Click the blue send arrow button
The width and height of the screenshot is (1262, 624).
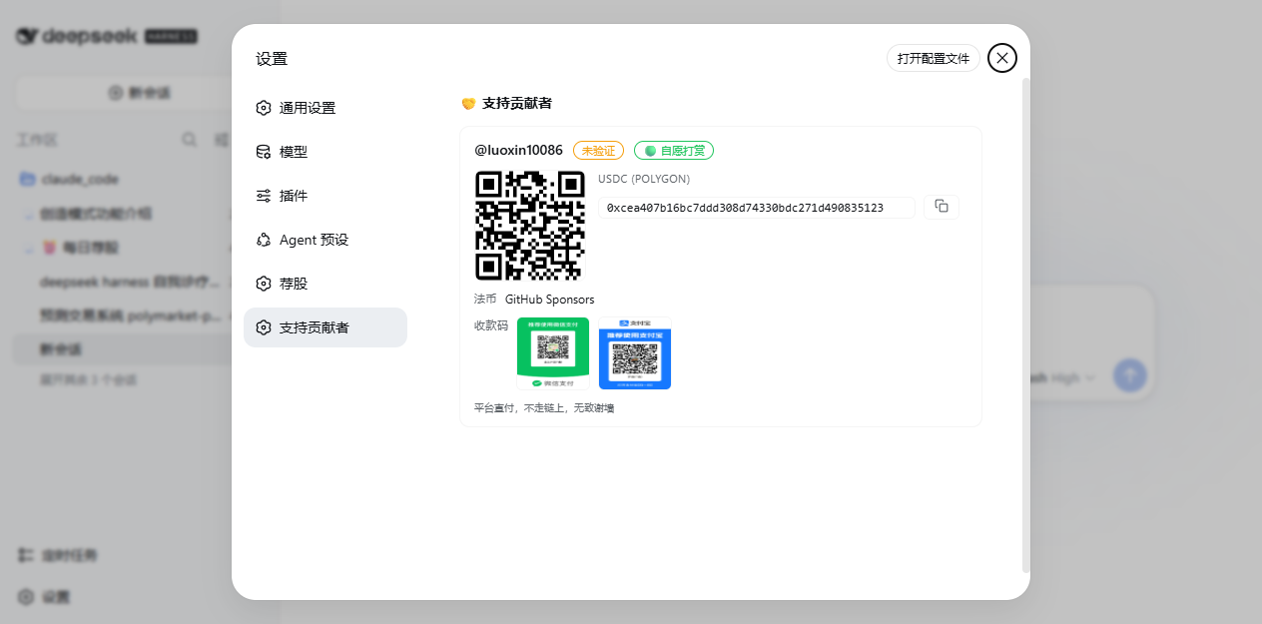[x=1130, y=375]
